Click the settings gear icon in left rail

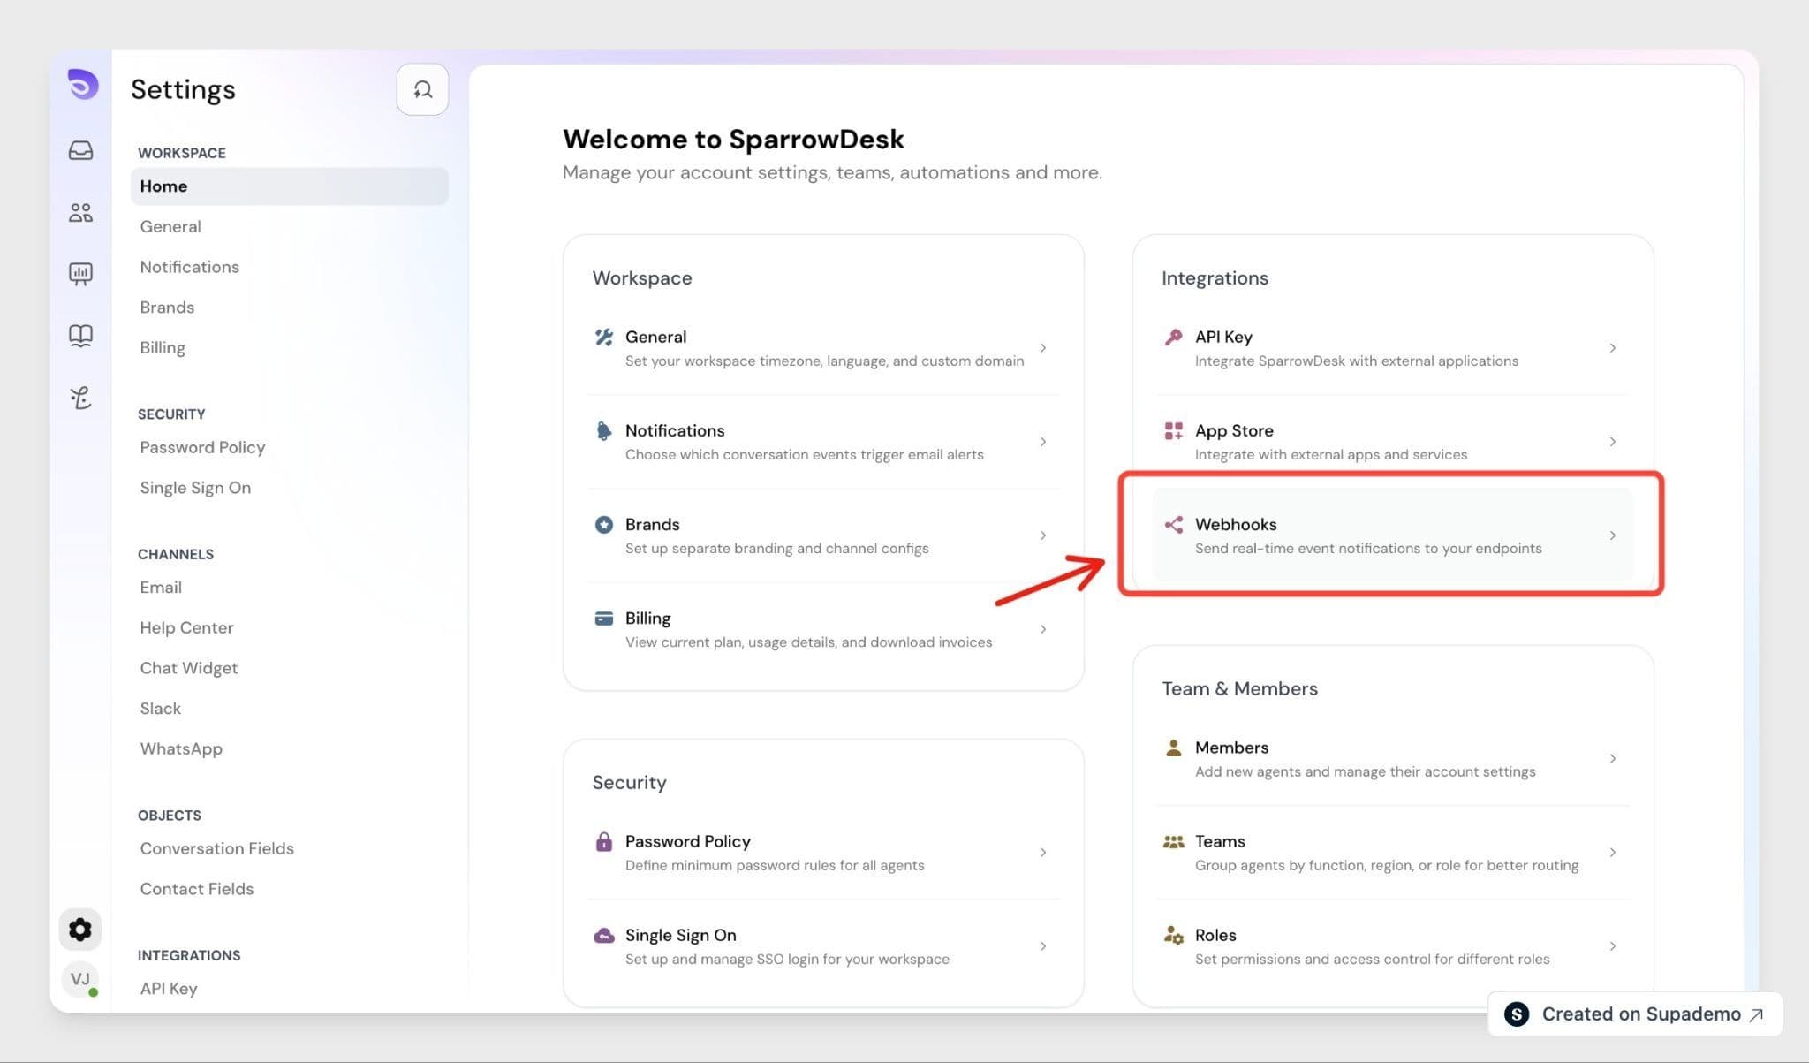click(80, 930)
